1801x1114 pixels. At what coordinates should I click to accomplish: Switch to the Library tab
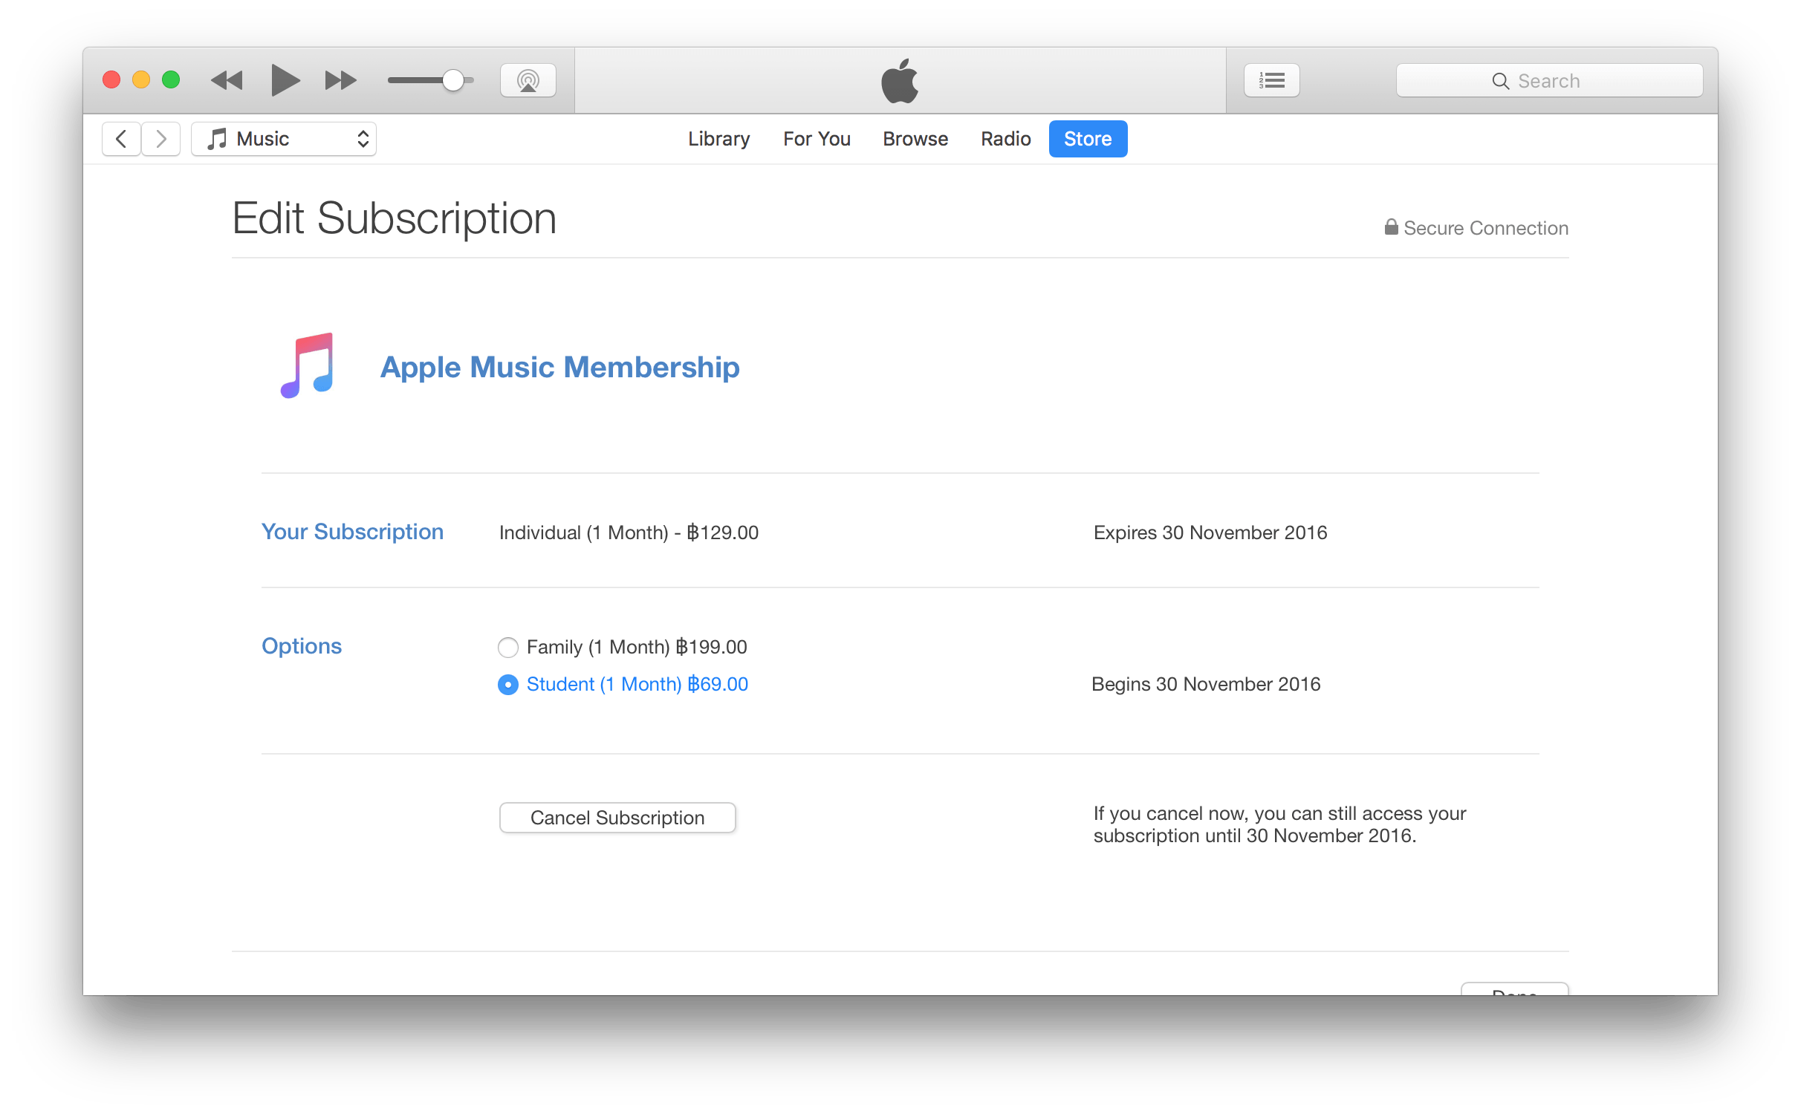coord(718,139)
